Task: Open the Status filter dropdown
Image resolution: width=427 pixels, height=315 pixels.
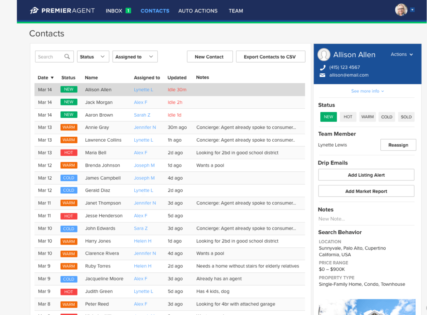Action: pyautogui.click(x=93, y=56)
